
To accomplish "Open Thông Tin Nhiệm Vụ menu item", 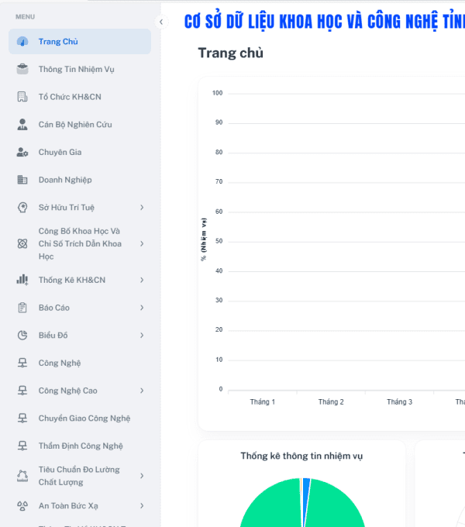I will click(80, 69).
